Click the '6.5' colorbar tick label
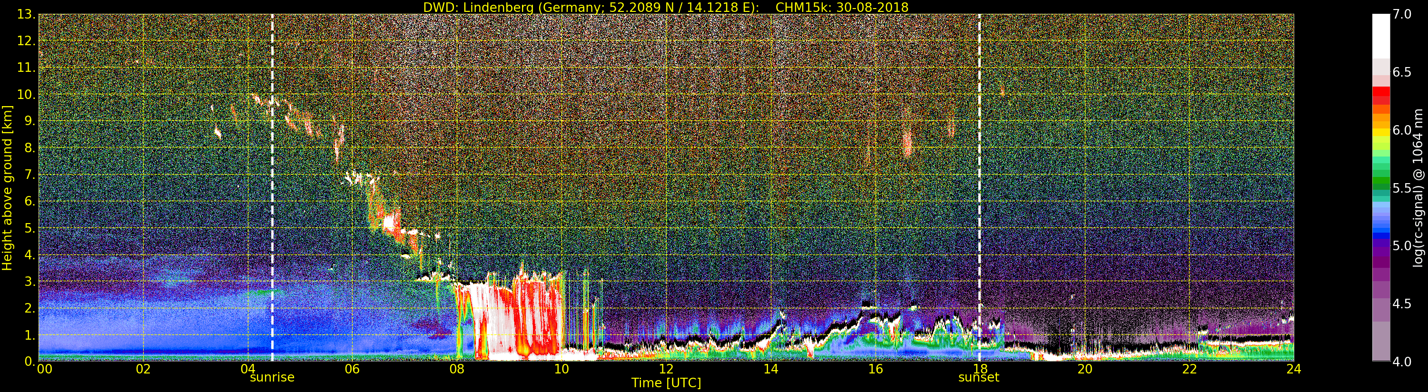 [x=1402, y=72]
